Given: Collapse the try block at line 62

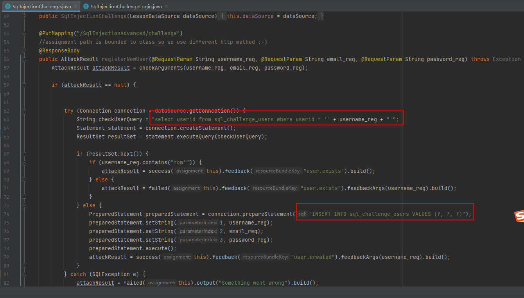Looking at the screenshot, I should point(24,111).
